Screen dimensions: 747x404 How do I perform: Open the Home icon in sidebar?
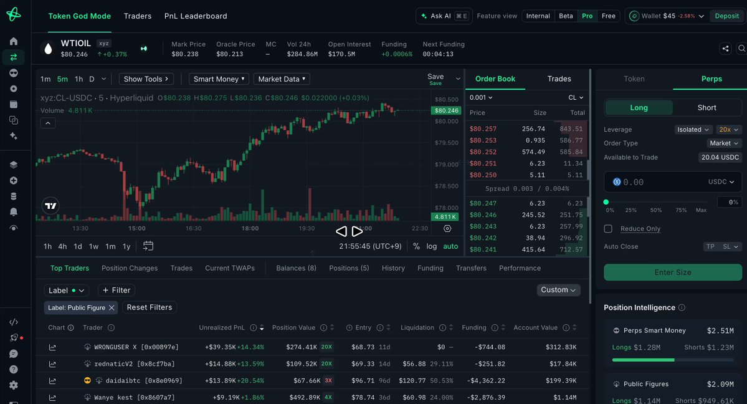[x=13, y=42]
